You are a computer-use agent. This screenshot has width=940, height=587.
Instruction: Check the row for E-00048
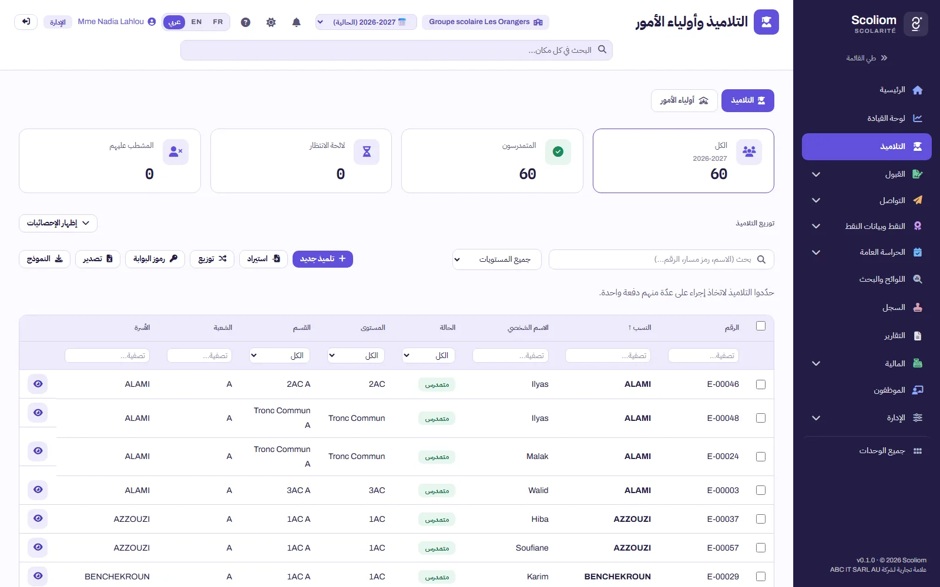pos(761,418)
